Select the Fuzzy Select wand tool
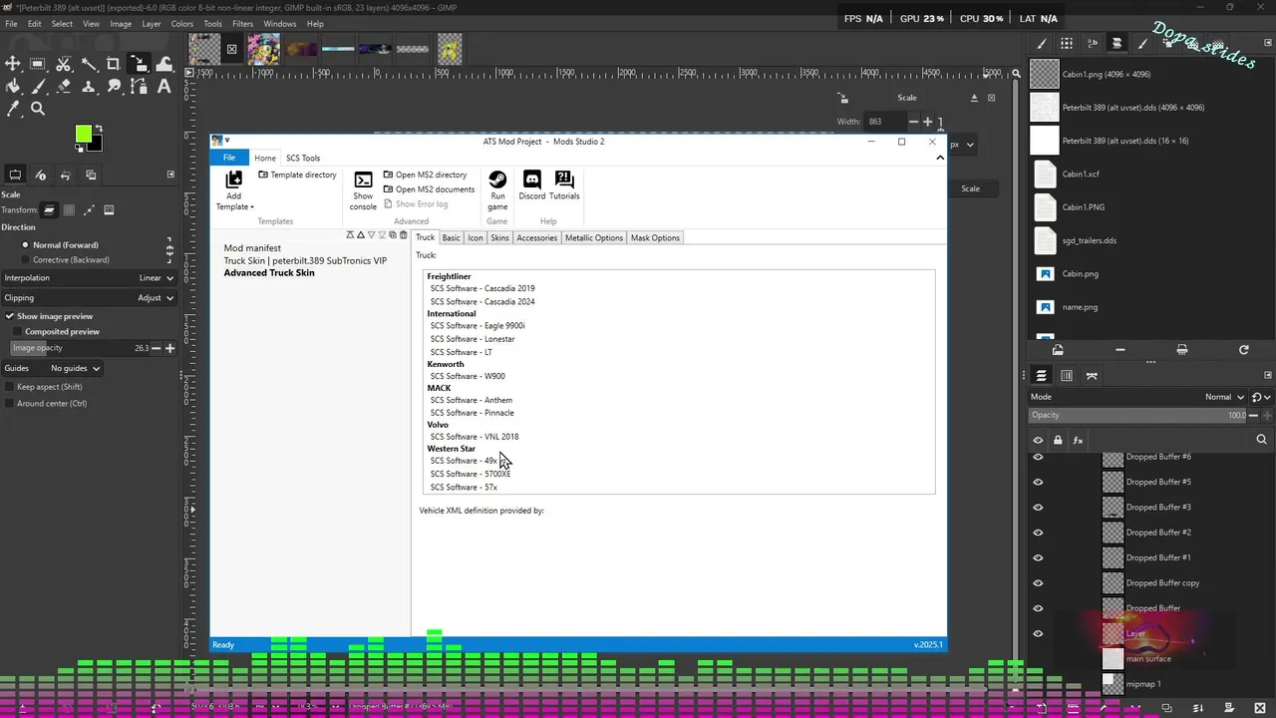Viewport: 1276px width, 718px height. click(89, 64)
